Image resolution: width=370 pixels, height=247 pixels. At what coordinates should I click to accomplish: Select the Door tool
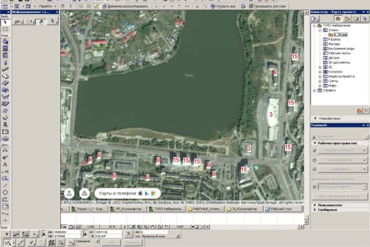(x=5, y=48)
